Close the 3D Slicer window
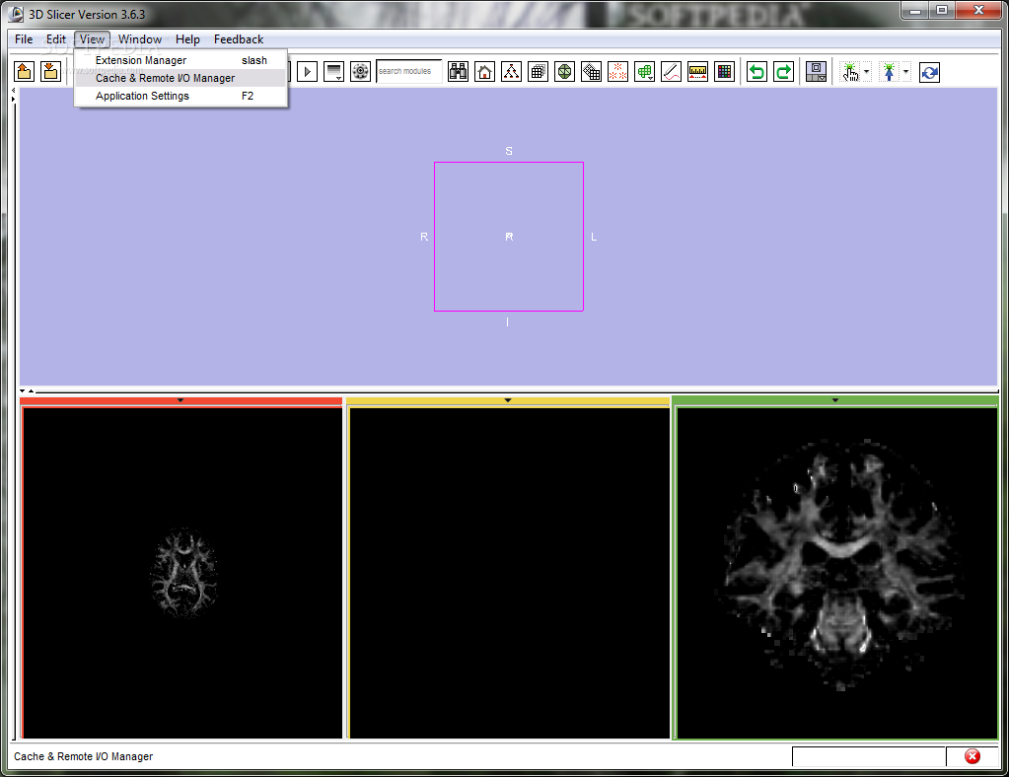1009x777 pixels. pyautogui.click(x=978, y=10)
